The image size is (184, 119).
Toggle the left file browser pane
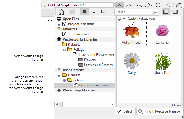point(166,12)
